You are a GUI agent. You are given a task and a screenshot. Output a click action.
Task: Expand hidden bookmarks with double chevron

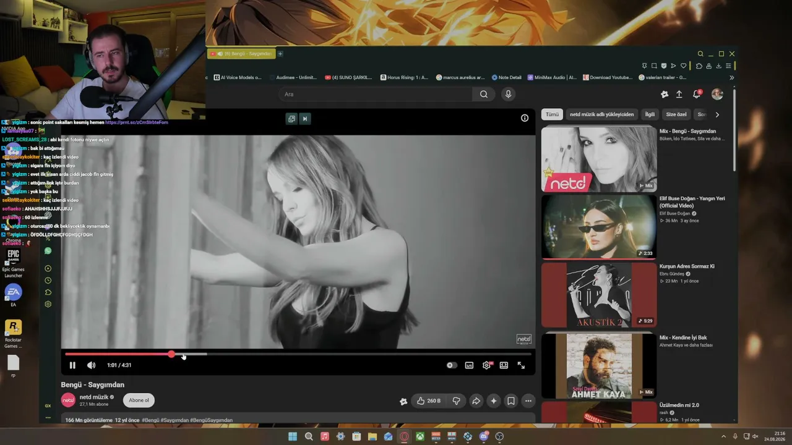click(731, 77)
